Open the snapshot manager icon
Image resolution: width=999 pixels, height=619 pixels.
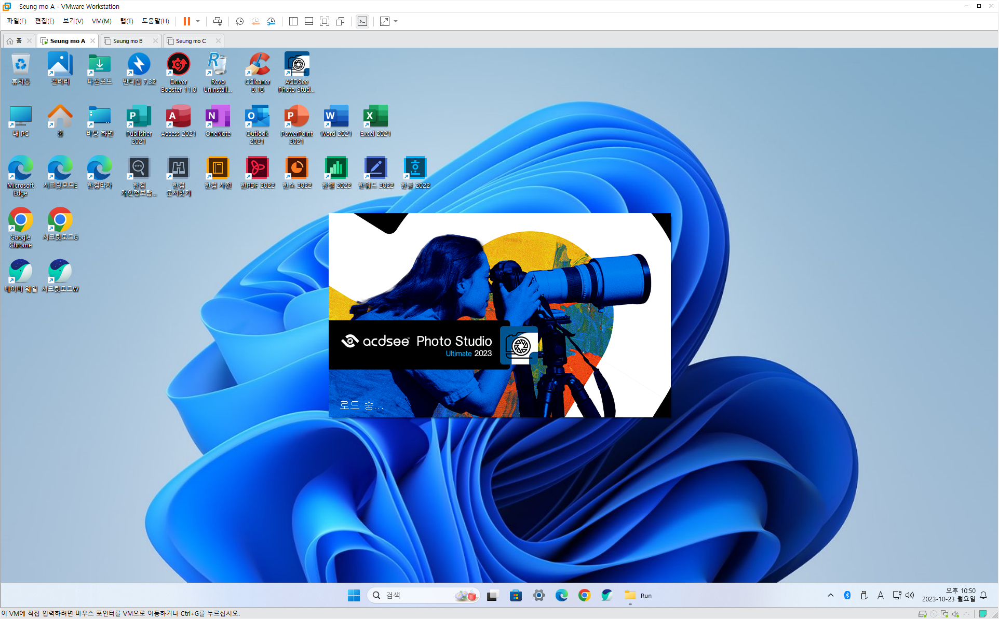[x=272, y=21]
